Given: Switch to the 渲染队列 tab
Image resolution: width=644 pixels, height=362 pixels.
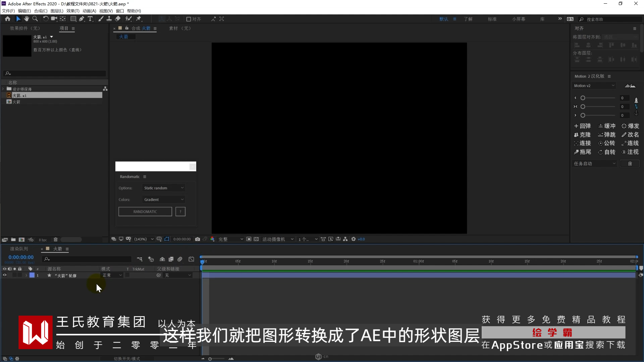Looking at the screenshot, I should pos(19,249).
